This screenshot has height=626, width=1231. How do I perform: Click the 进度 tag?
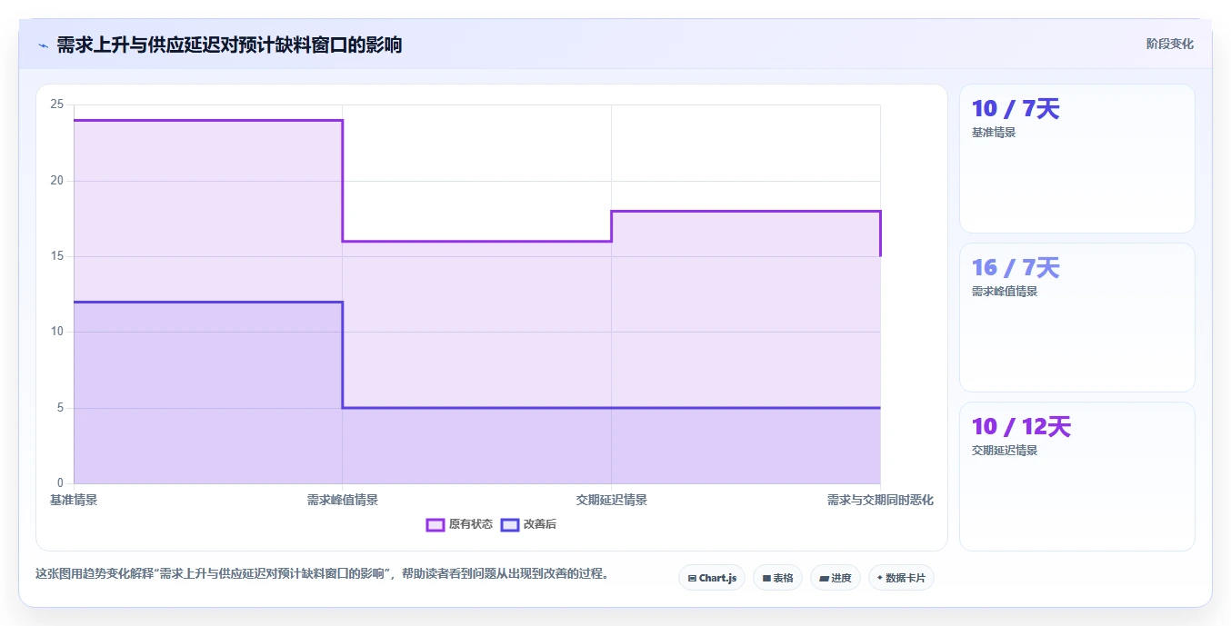point(836,578)
